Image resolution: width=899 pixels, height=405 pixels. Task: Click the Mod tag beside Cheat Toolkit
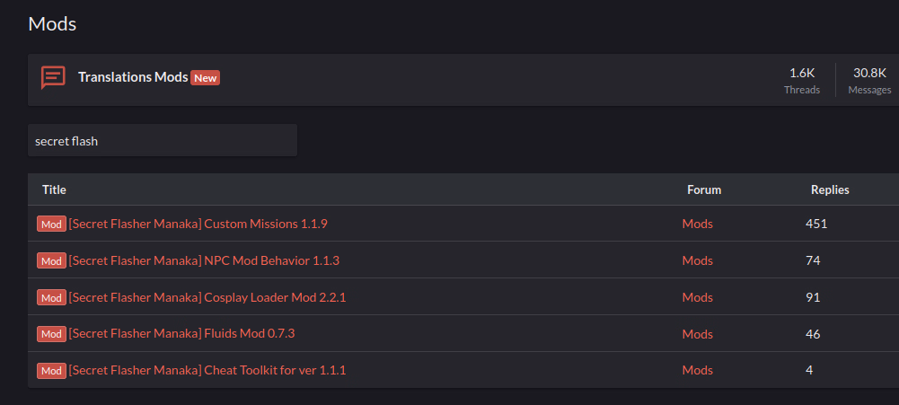pyautogui.click(x=51, y=370)
